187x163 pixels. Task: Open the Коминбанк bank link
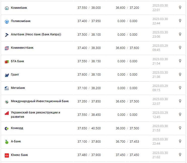(19, 8)
